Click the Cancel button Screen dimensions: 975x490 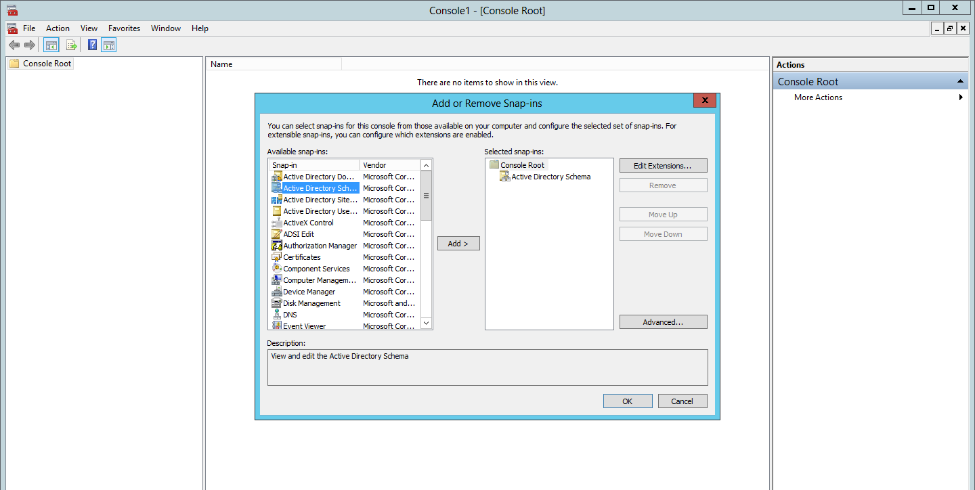coord(682,401)
